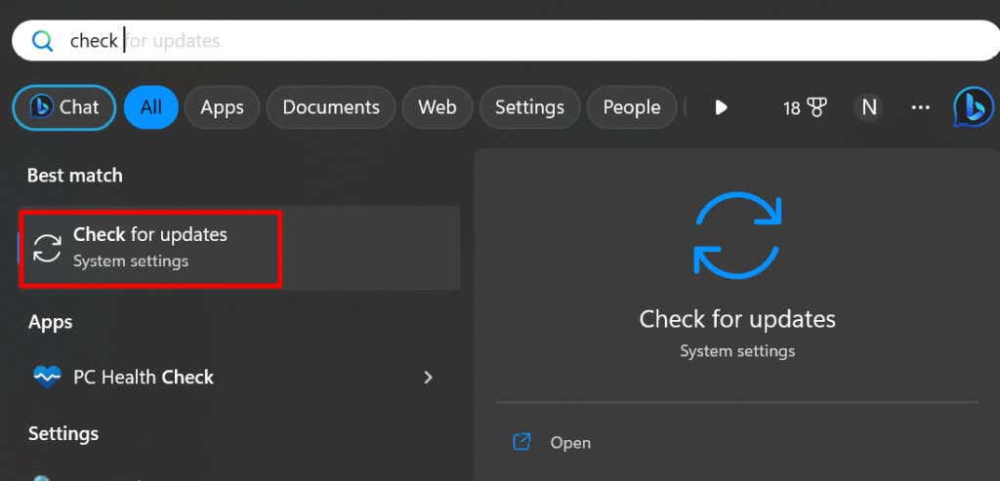Image resolution: width=1000 pixels, height=481 pixels.
Task: Open Bing Chat filter pill
Action: coord(64,107)
